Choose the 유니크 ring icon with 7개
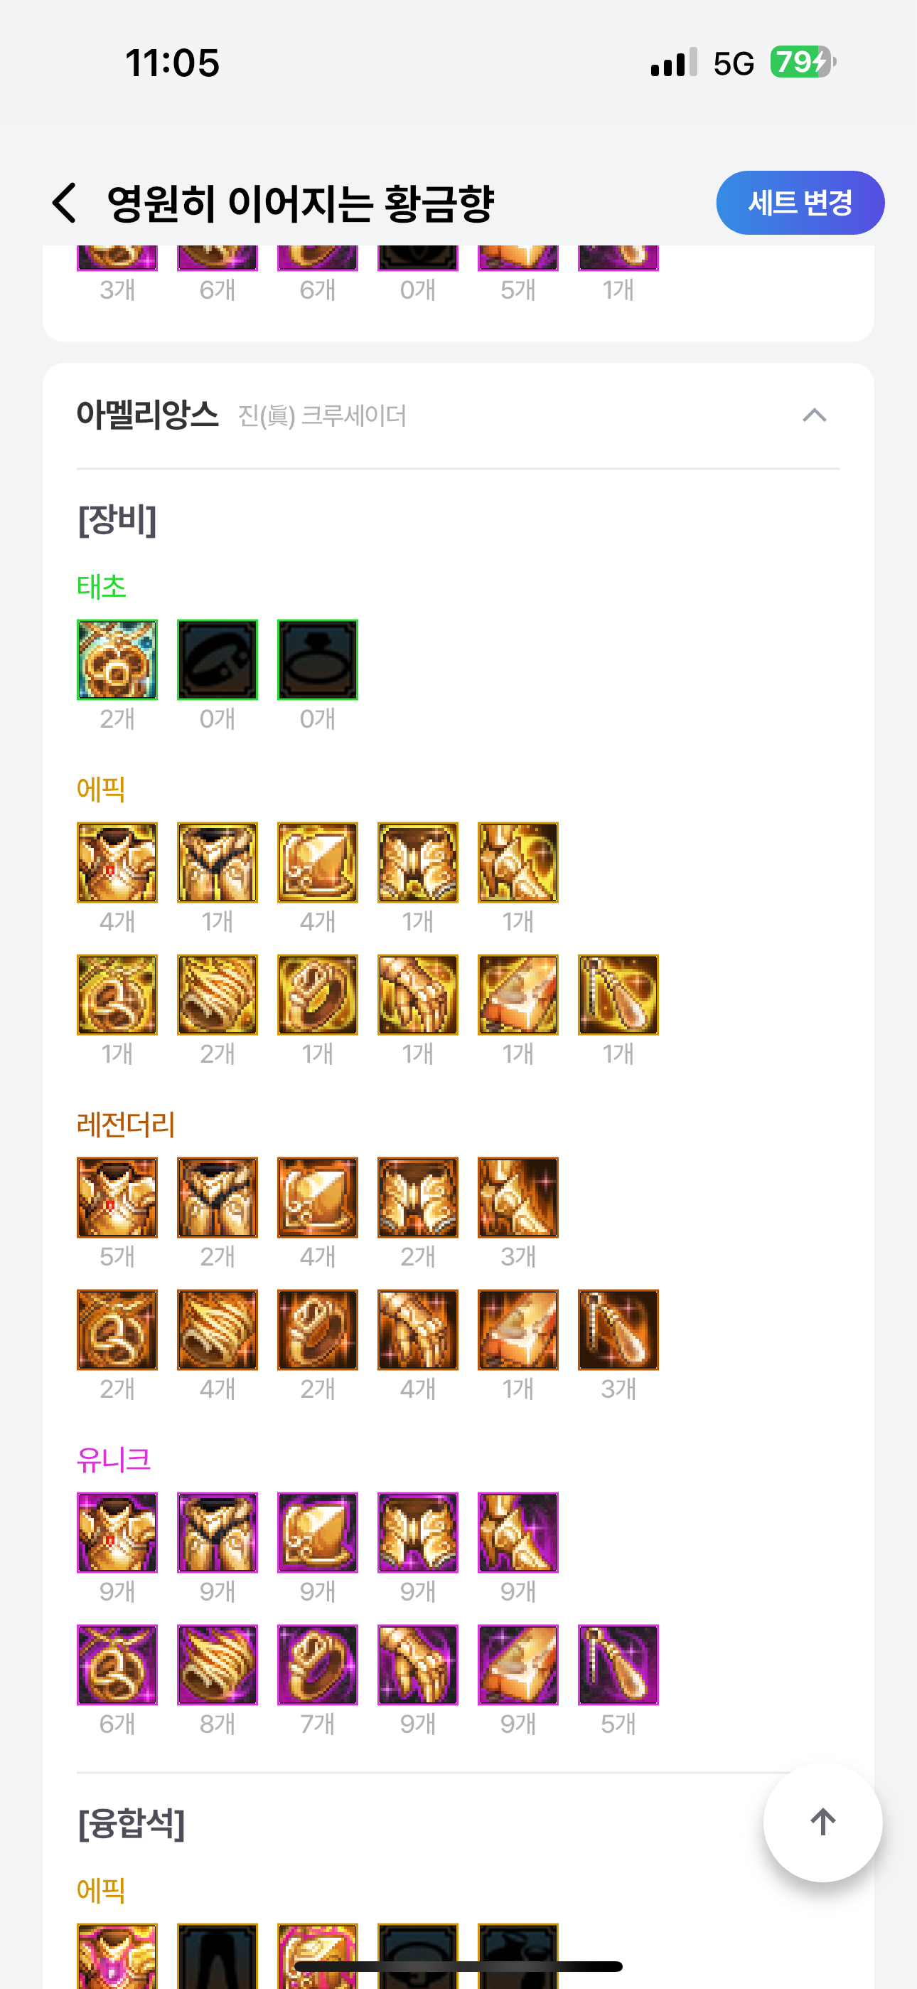This screenshot has width=917, height=1989. tap(318, 1665)
